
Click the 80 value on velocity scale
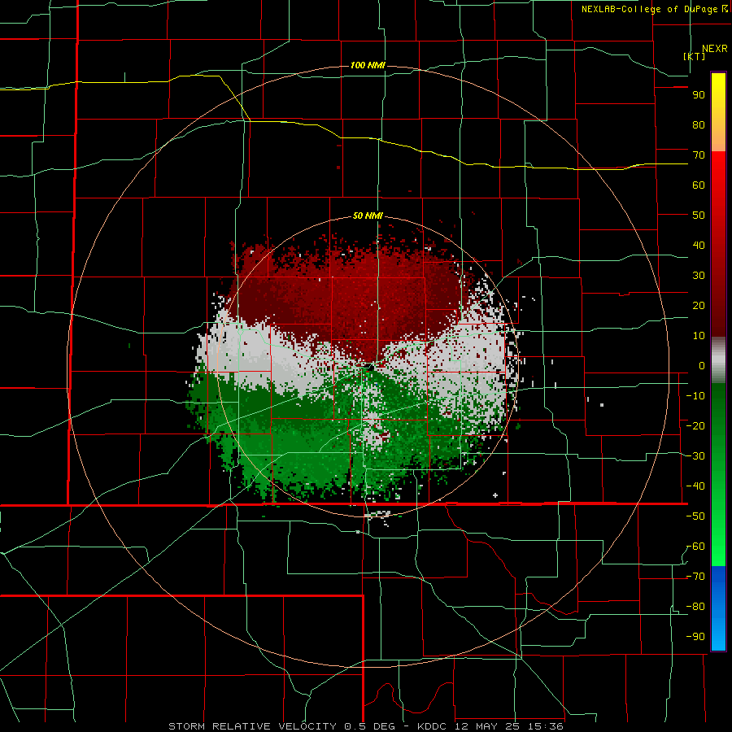pyautogui.click(x=699, y=125)
